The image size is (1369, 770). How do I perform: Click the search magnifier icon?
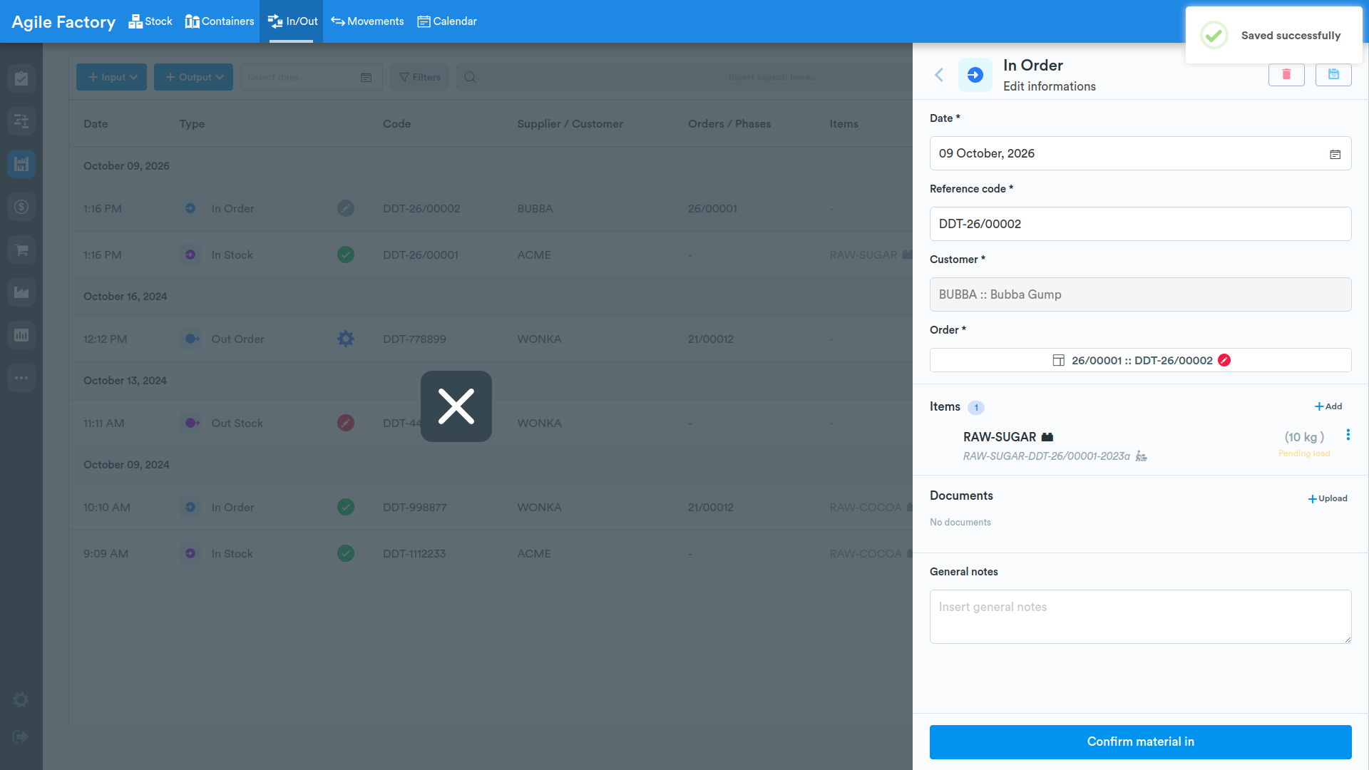coord(470,77)
